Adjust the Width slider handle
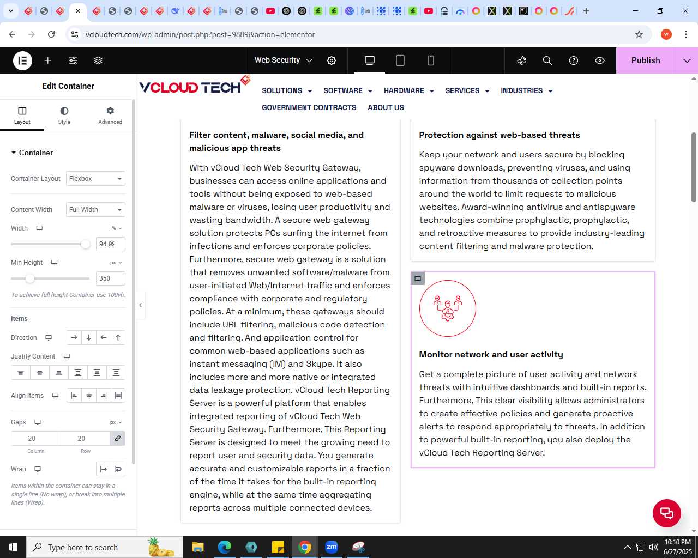 (x=86, y=244)
